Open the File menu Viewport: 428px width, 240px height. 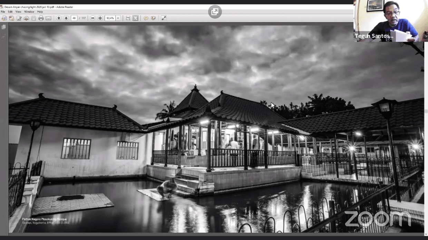3,12
